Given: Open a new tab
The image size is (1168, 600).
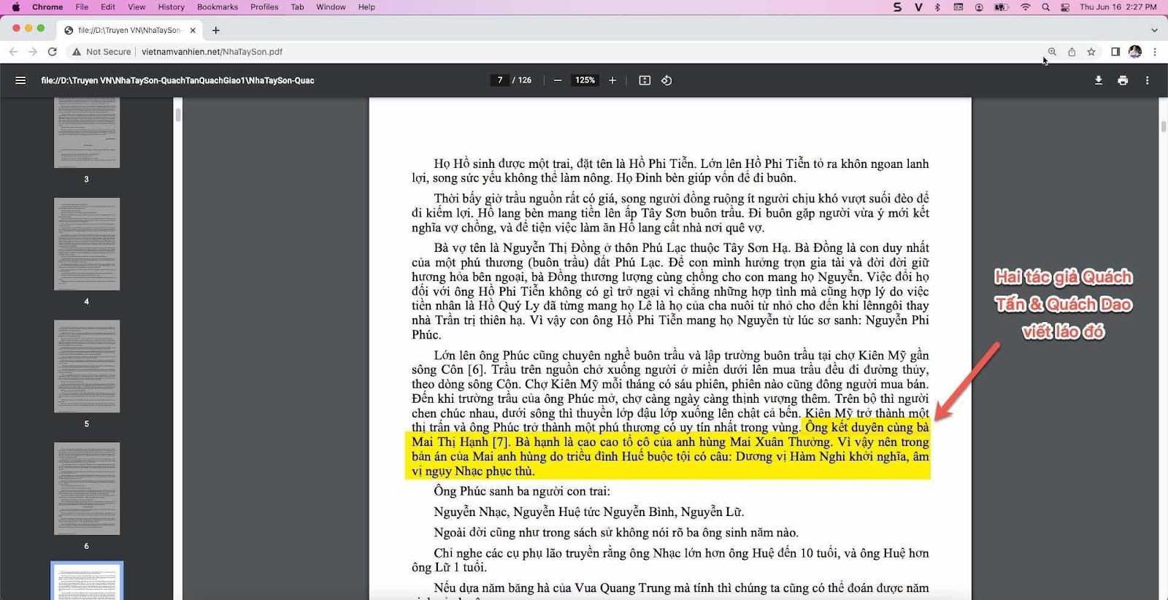Looking at the screenshot, I should [216, 30].
